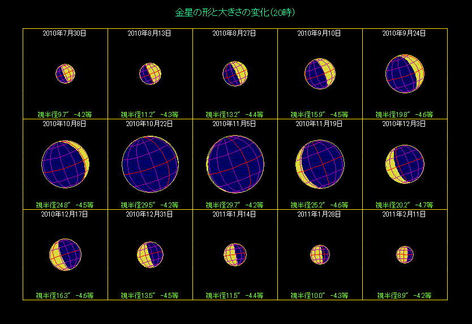The width and height of the screenshot is (472, 324).
Task: Select the Venus globe for 2010年8月13日
Action: coord(150,74)
